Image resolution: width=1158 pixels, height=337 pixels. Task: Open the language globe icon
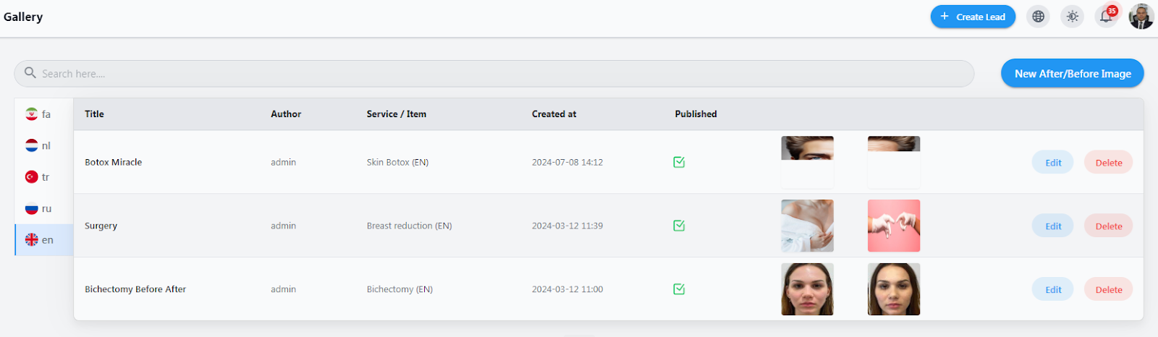[1039, 17]
